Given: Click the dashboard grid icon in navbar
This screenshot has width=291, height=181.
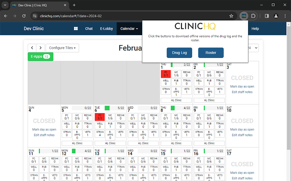Looking at the screenshot, I should pos(76,29).
